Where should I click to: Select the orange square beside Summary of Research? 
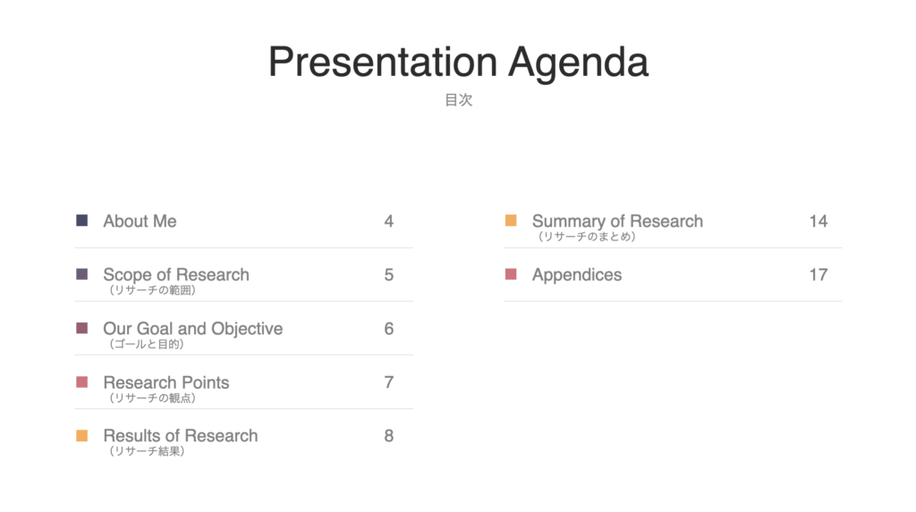click(511, 221)
